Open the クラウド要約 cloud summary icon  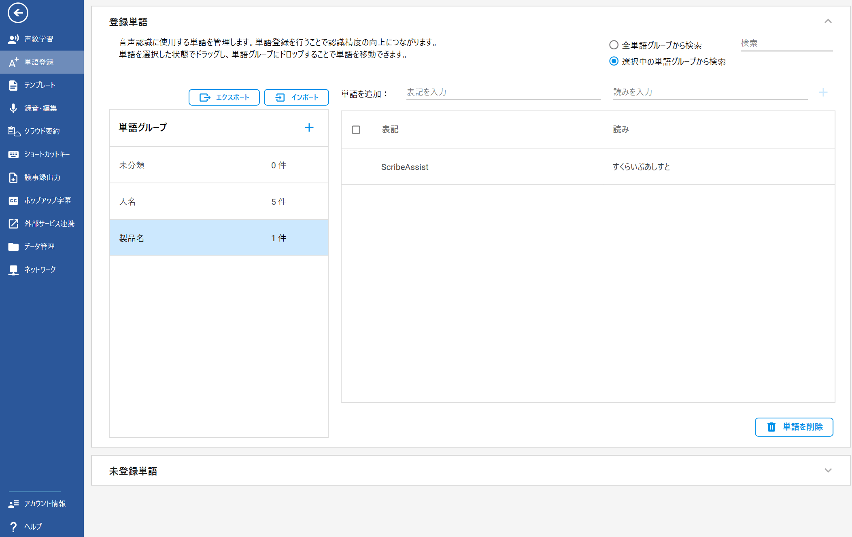[x=13, y=131]
